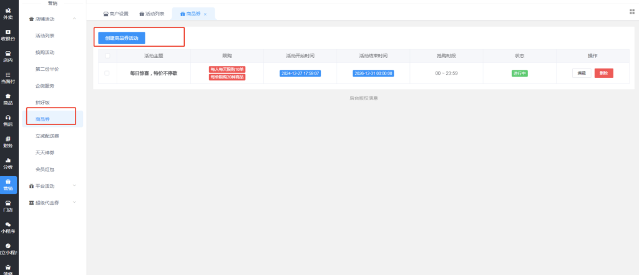The width and height of the screenshot is (639, 275).
Task: Open the 门店 store sidebar icon
Action: click(x=7, y=206)
